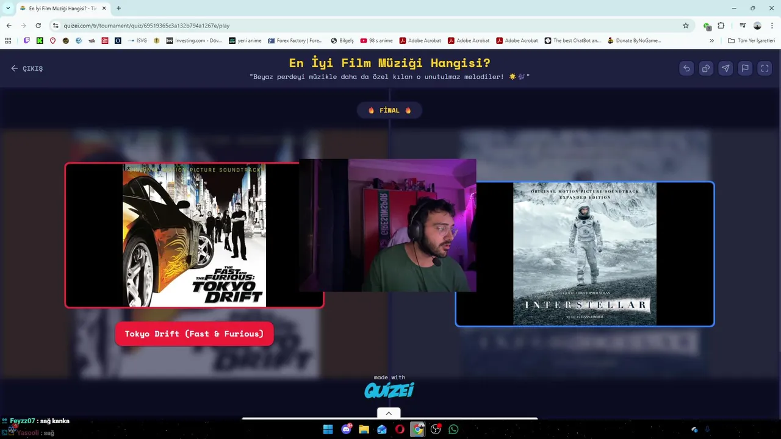781x439 pixels.
Task: Exit the quiz via ÇIKIŞ back arrow
Action: [x=27, y=68]
